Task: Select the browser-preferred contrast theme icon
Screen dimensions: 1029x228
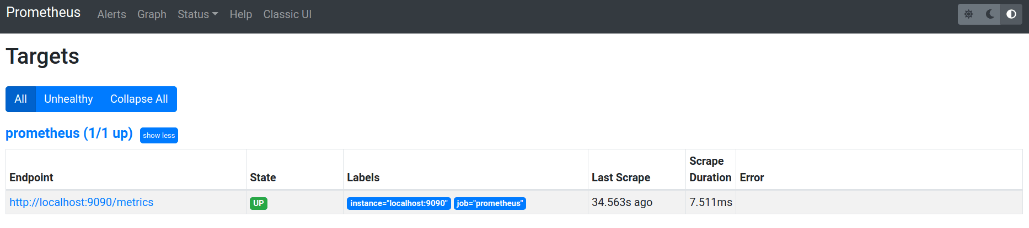Action: (x=1011, y=14)
